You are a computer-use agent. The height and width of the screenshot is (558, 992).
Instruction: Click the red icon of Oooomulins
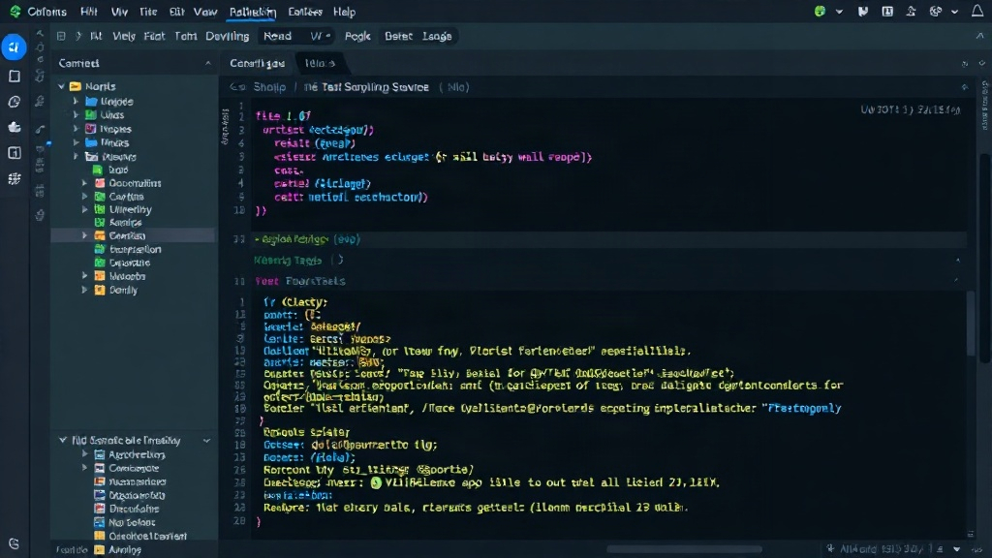[100, 183]
